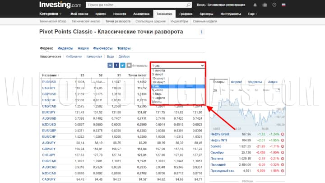Choose the Фибоначчи pivot type
This screenshot has height=183, width=325.
point(74,56)
